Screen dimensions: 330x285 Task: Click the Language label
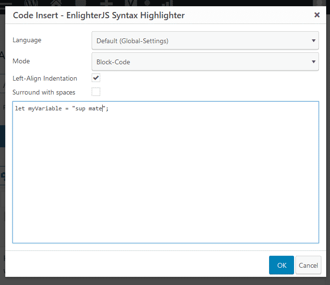click(27, 40)
